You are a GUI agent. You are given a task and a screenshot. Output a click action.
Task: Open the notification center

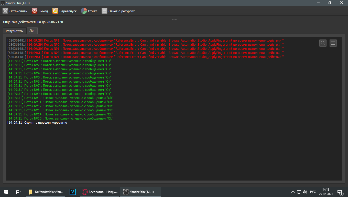point(340,192)
